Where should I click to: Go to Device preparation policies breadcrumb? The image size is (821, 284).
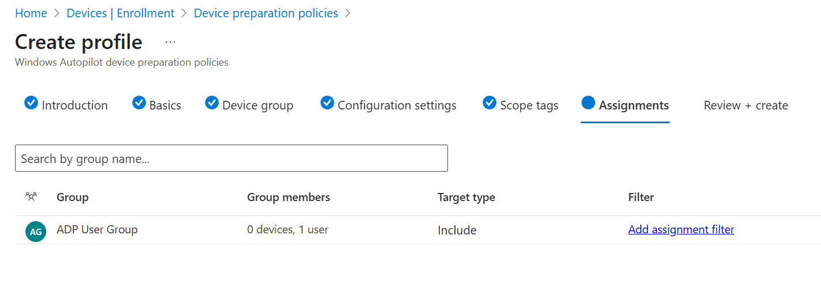pos(266,13)
